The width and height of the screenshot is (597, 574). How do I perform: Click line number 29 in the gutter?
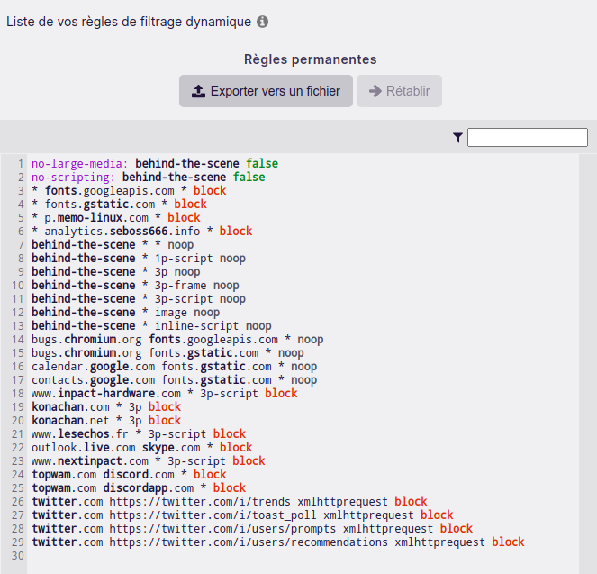18,542
